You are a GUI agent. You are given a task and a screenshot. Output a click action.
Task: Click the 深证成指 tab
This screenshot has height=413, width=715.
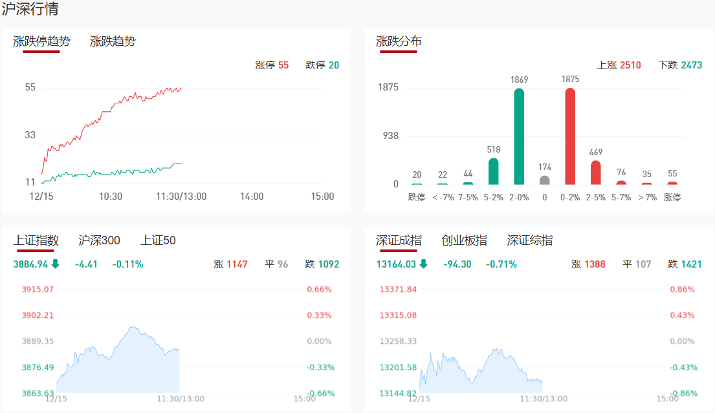pyautogui.click(x=399, y=240)
